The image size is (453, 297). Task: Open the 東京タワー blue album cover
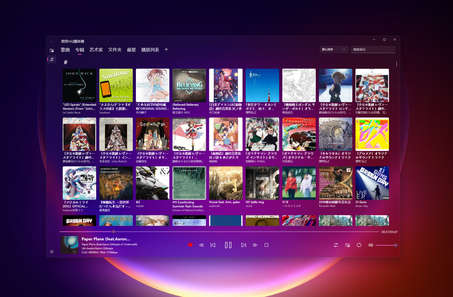click(x=262, y=85)
